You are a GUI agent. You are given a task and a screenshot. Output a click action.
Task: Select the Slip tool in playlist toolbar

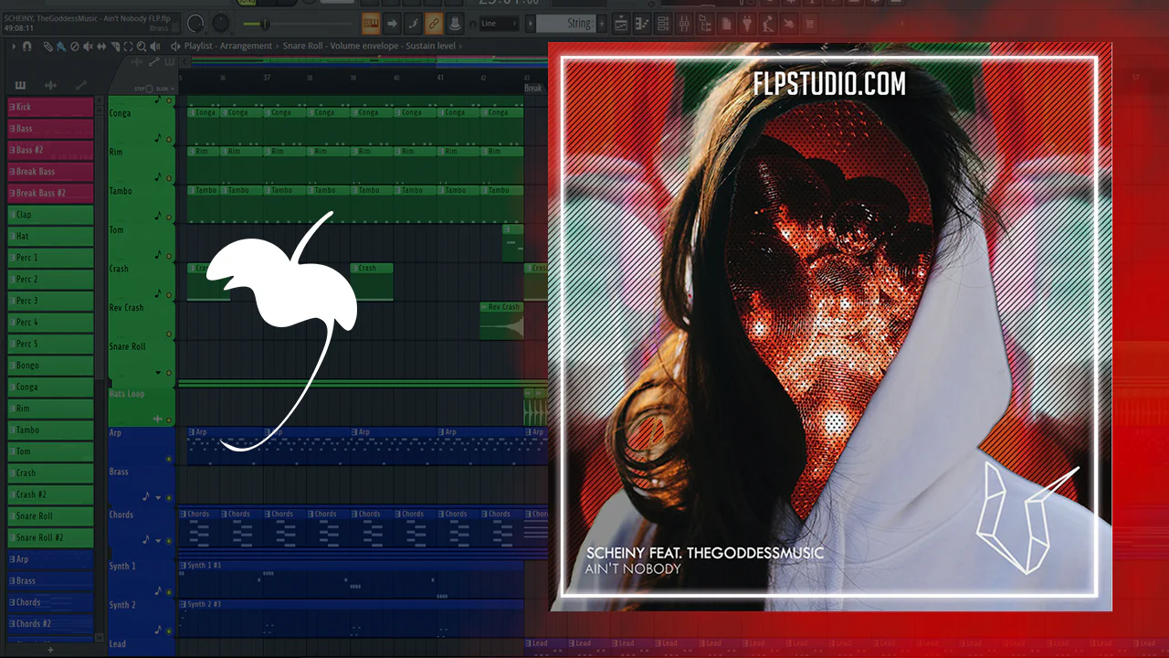tap(100, 46)
